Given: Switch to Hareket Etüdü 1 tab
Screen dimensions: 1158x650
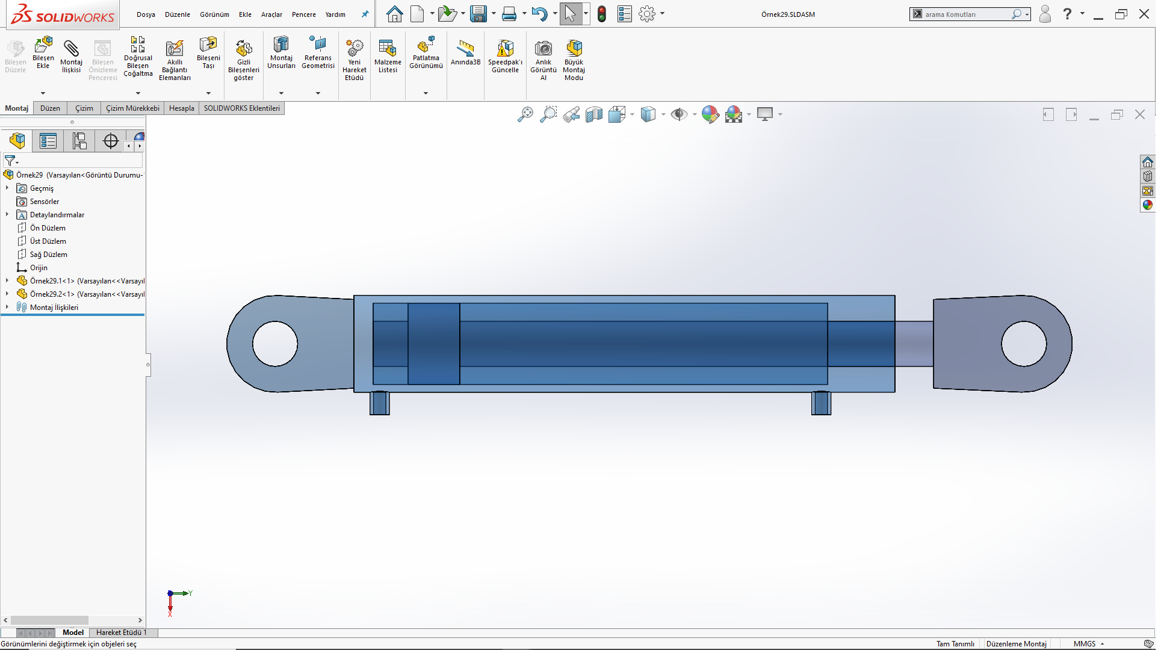Looking at the screenshot, I should point(121,633).
